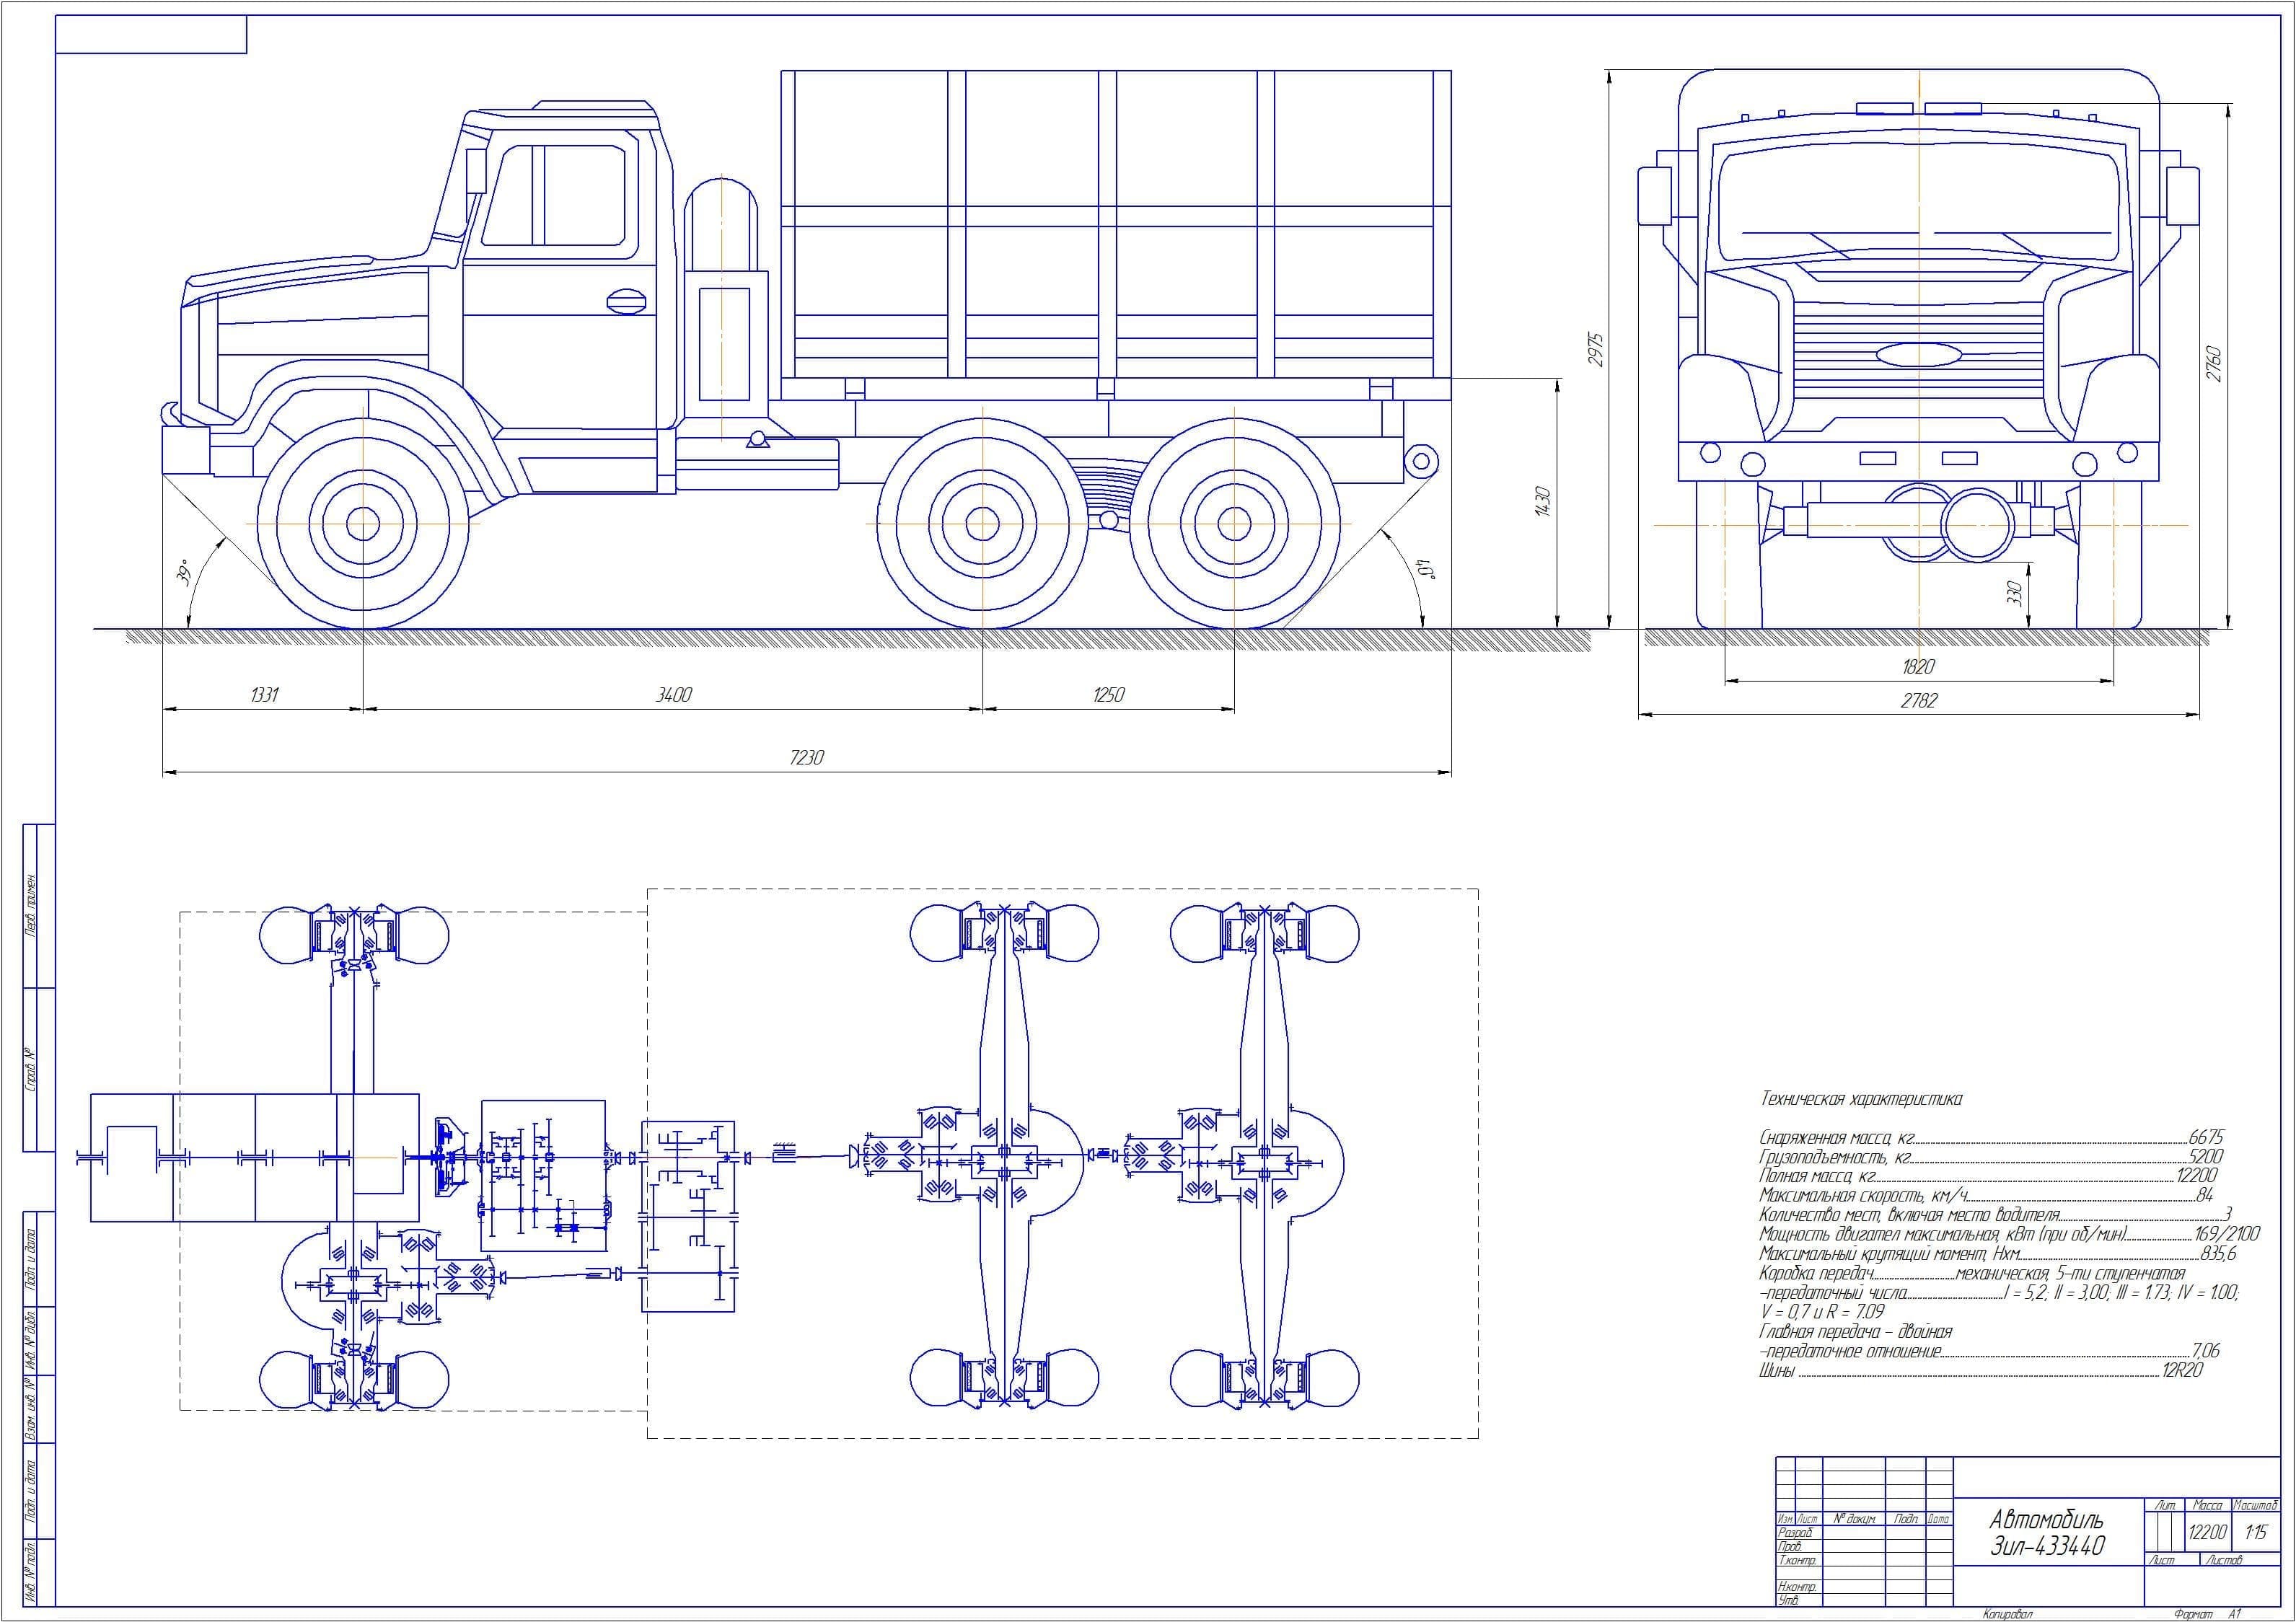Select the 'Количество мест' specification line
Image resolution: width=2296 pixels, height=1622 pixels.
coord(1996,1215)
